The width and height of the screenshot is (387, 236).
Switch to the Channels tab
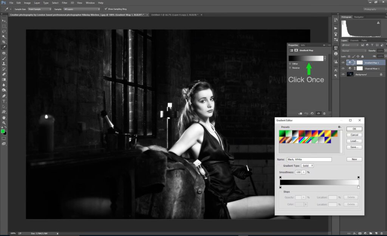[354, 40]
